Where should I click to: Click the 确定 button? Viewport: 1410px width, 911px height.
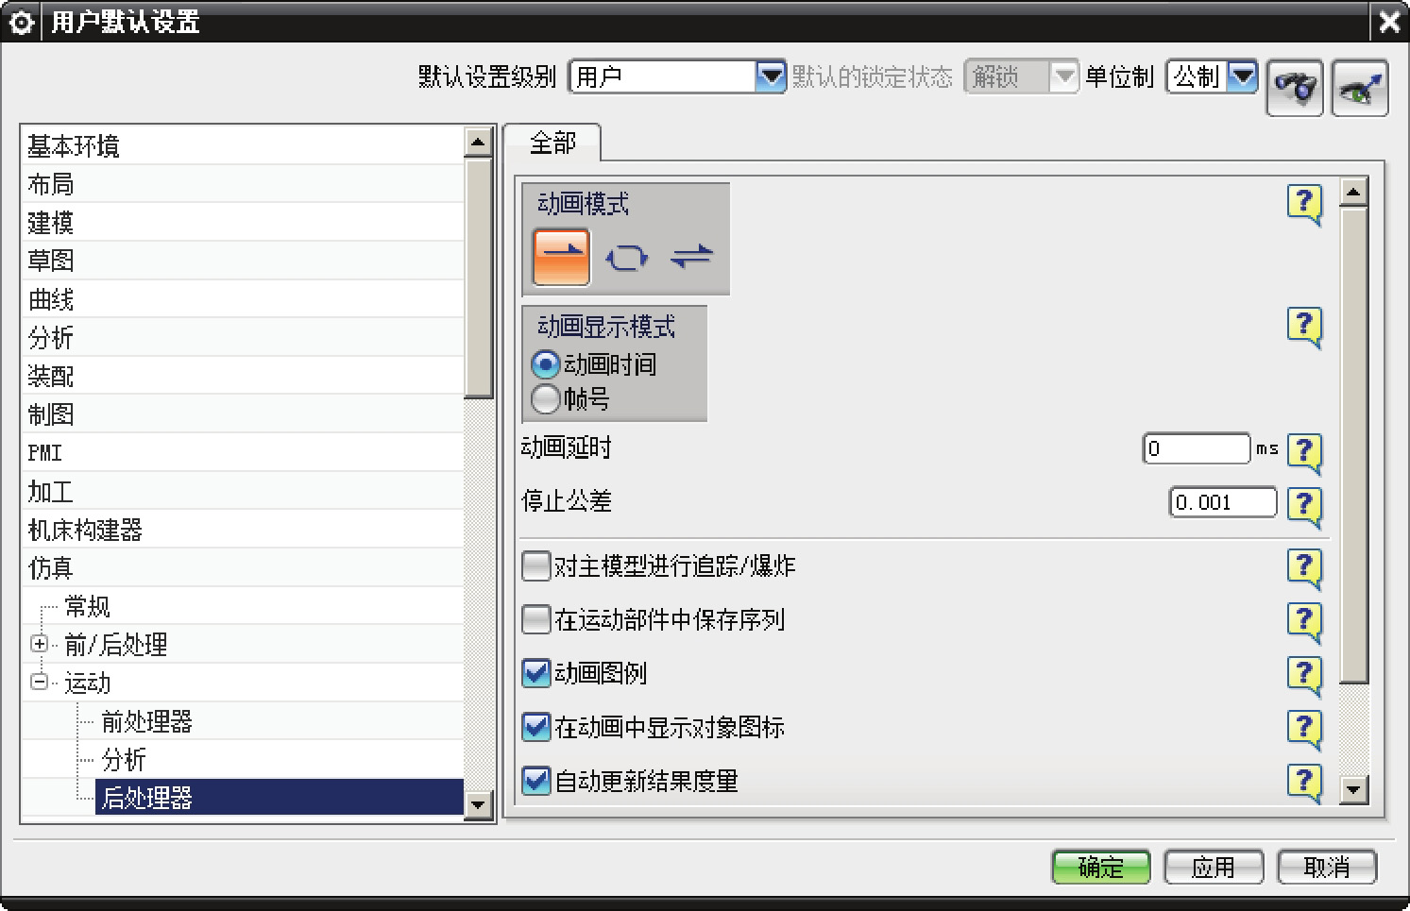[1100, 867]
